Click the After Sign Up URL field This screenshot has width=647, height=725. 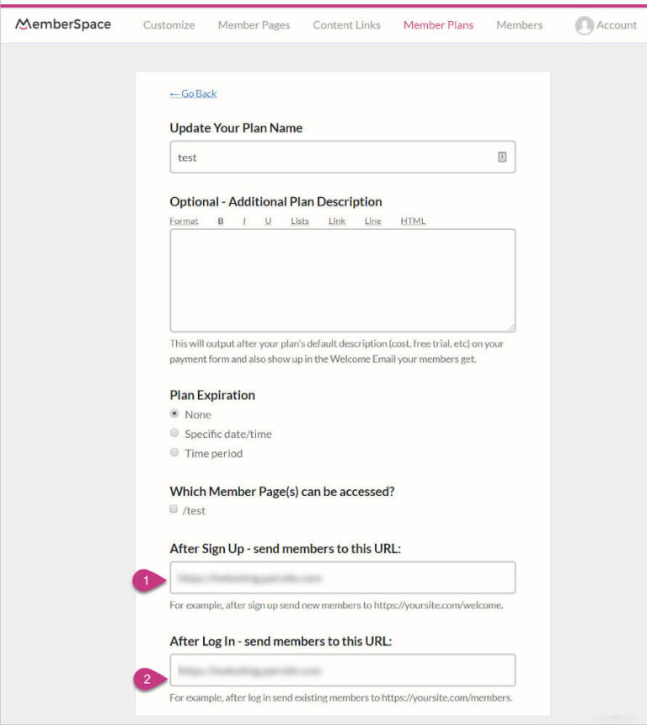(x=342, y=578)
